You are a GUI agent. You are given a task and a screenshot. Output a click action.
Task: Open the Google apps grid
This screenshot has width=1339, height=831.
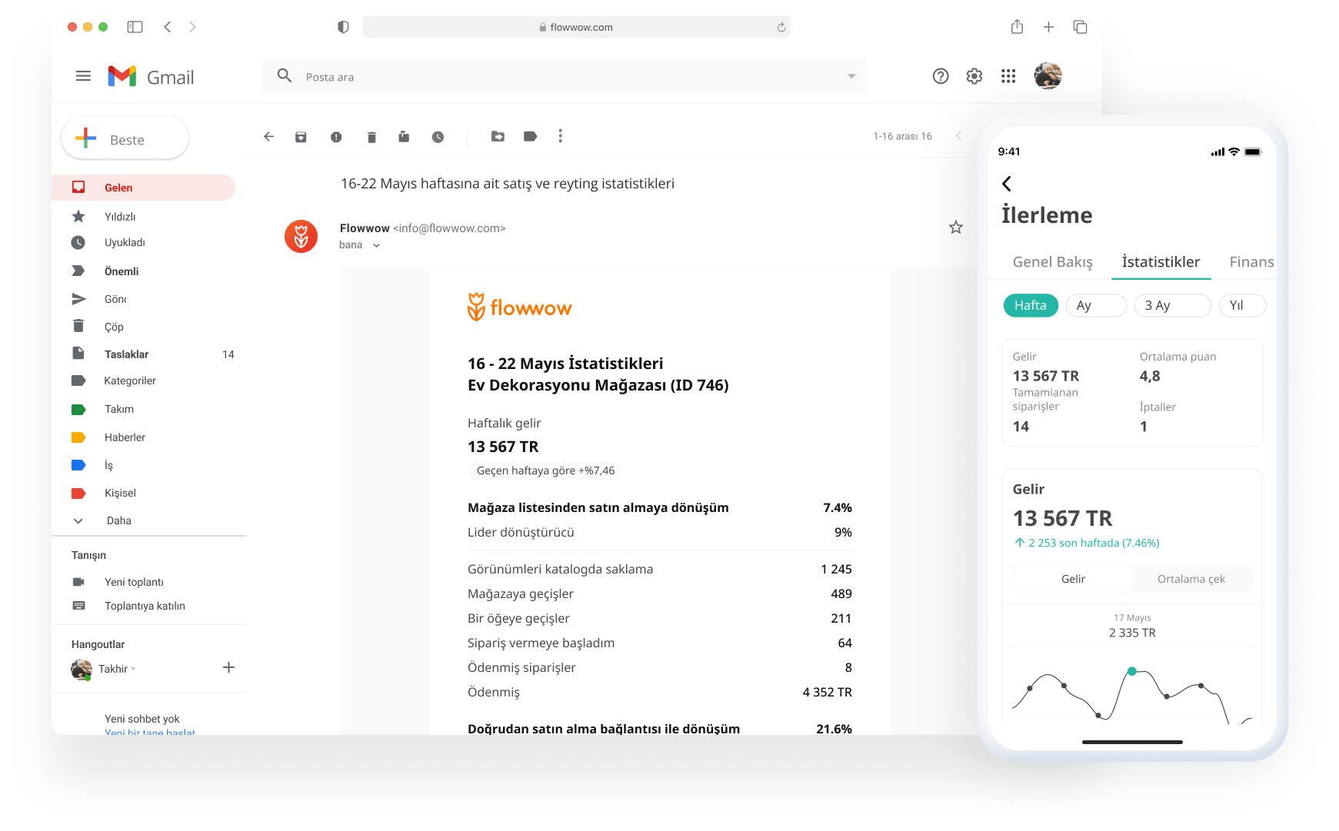[1008, 76]
